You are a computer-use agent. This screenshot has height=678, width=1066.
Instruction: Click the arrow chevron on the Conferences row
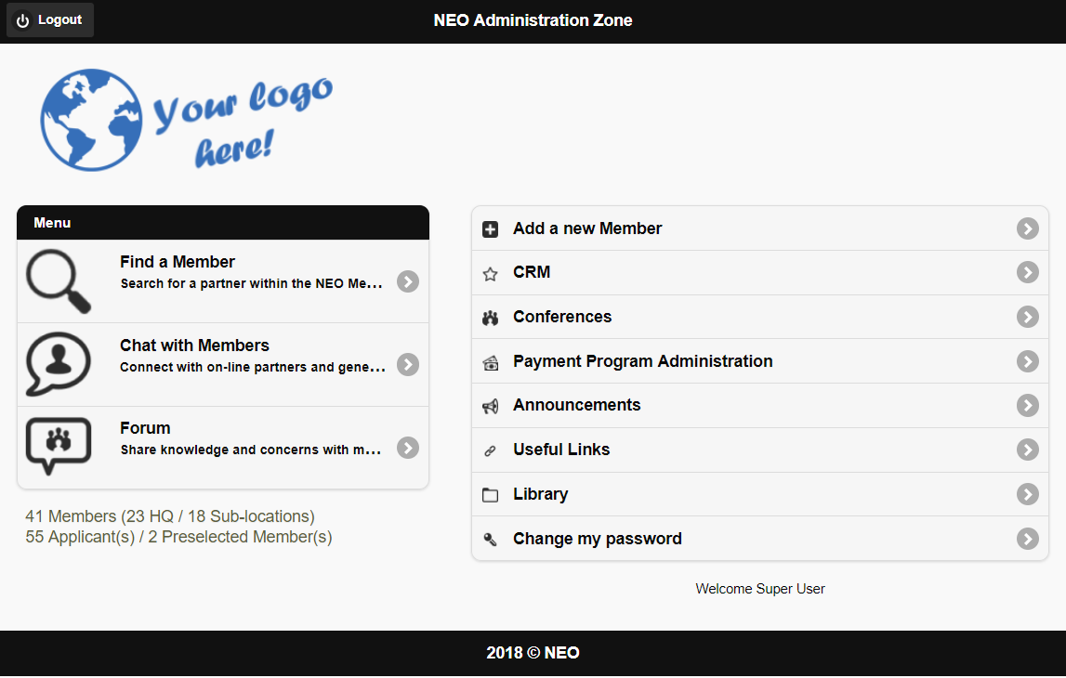pyautogui.click(x=1027, y=317)
